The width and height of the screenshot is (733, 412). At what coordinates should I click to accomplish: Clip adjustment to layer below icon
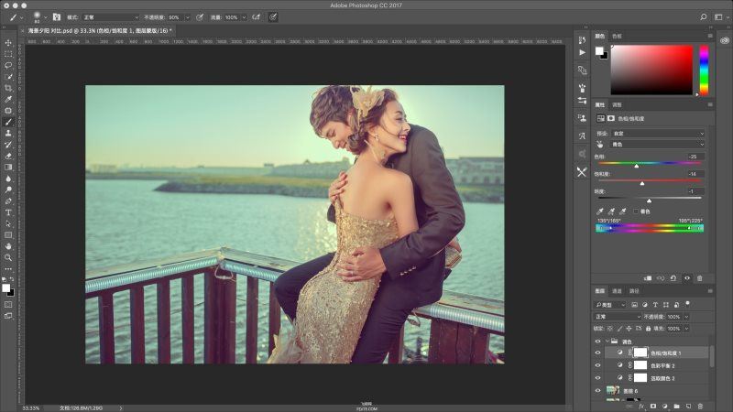[648, 278]
